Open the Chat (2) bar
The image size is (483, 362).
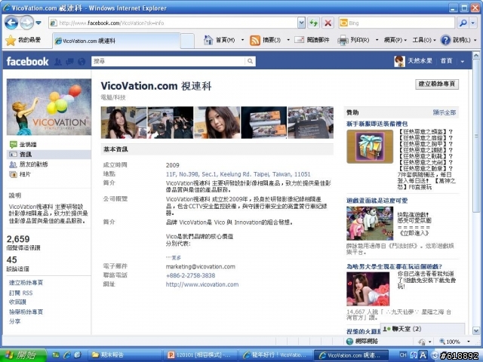423,329
